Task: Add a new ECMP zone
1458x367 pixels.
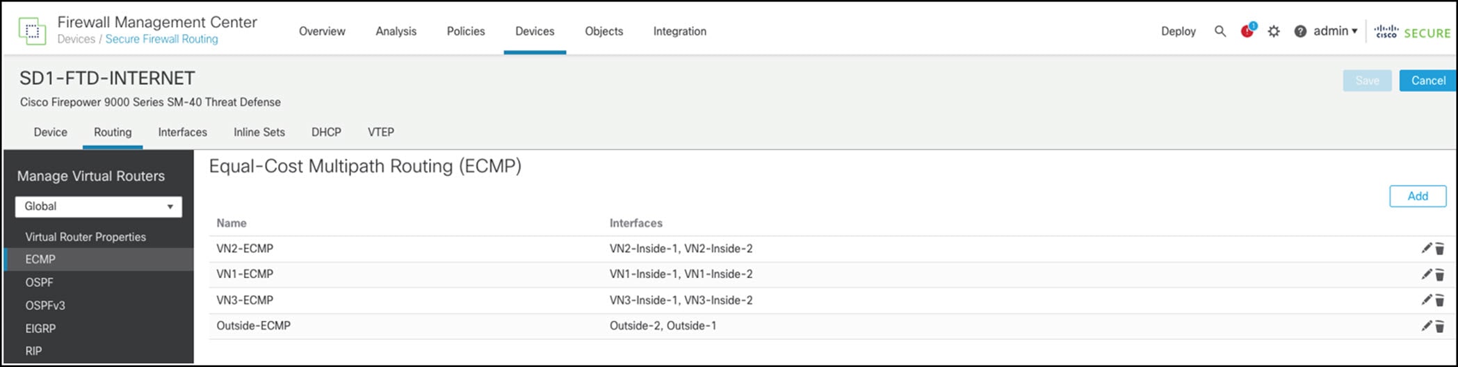Action: [1418, 196]
